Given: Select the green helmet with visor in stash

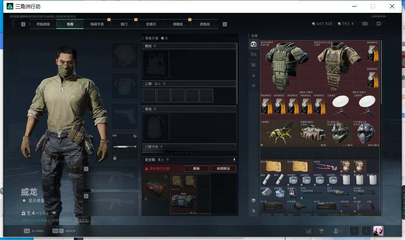Looking at the screenshot, I should [x=340, y=133].
